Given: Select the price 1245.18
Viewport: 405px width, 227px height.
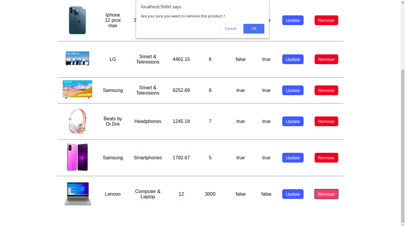Looking at the screenshot, I should (x=181, y=121).
